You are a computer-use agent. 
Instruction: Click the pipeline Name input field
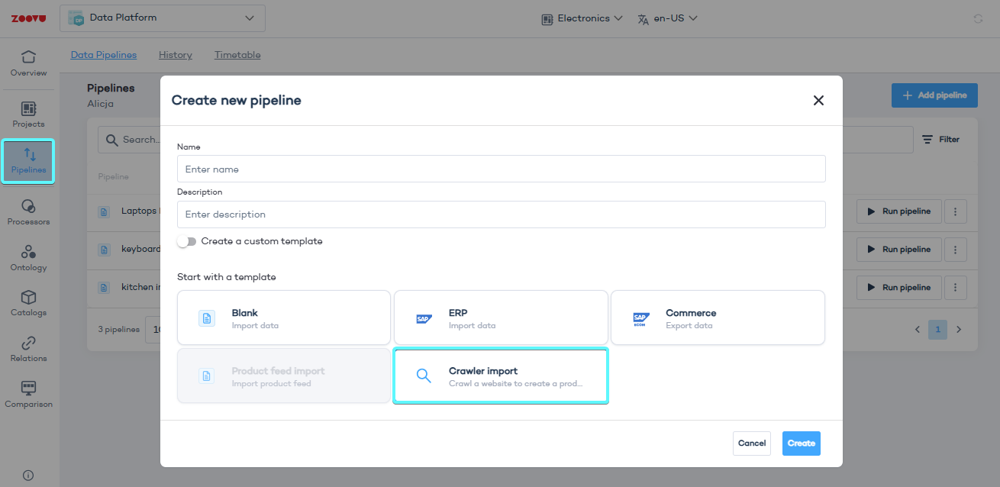501,169
